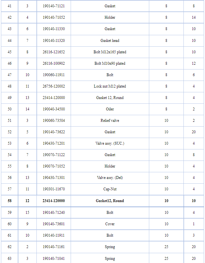Click the Cap-Nut description cell

pos(110,189)
